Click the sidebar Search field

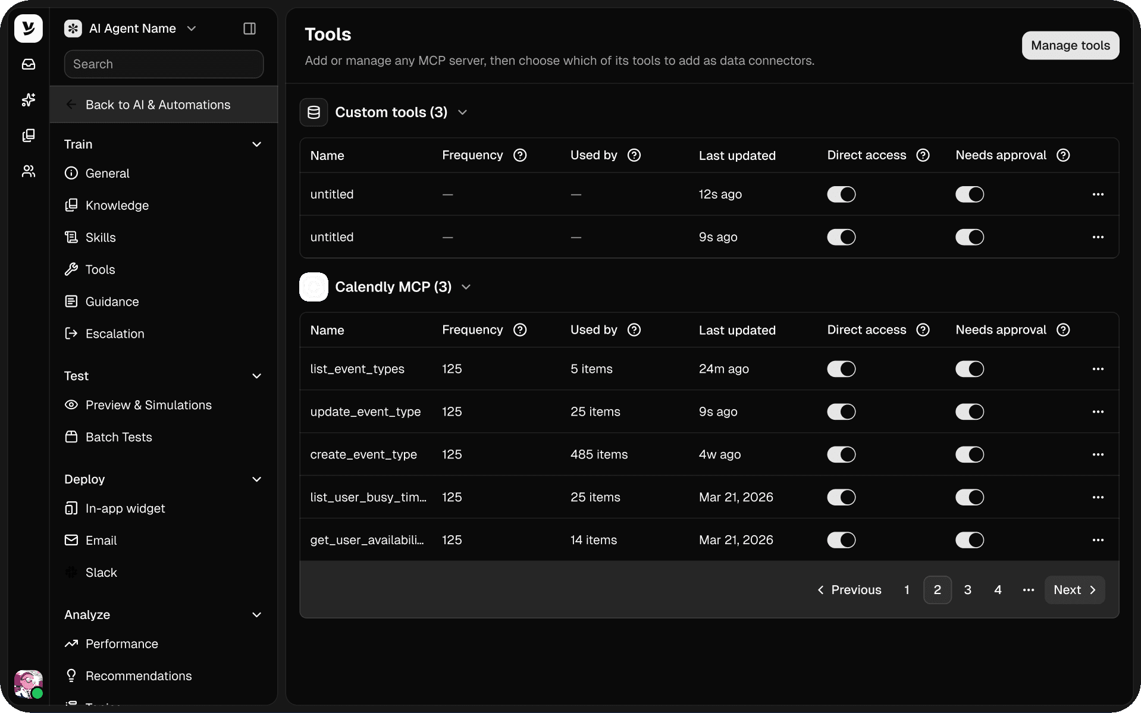[x=164, y=64]
